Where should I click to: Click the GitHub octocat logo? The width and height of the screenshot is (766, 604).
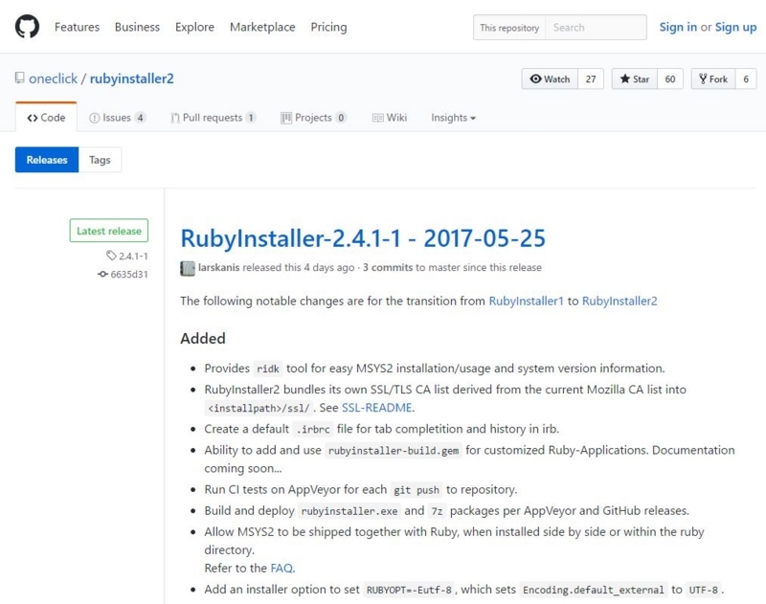pyautogui.click(x=27, y=27)
